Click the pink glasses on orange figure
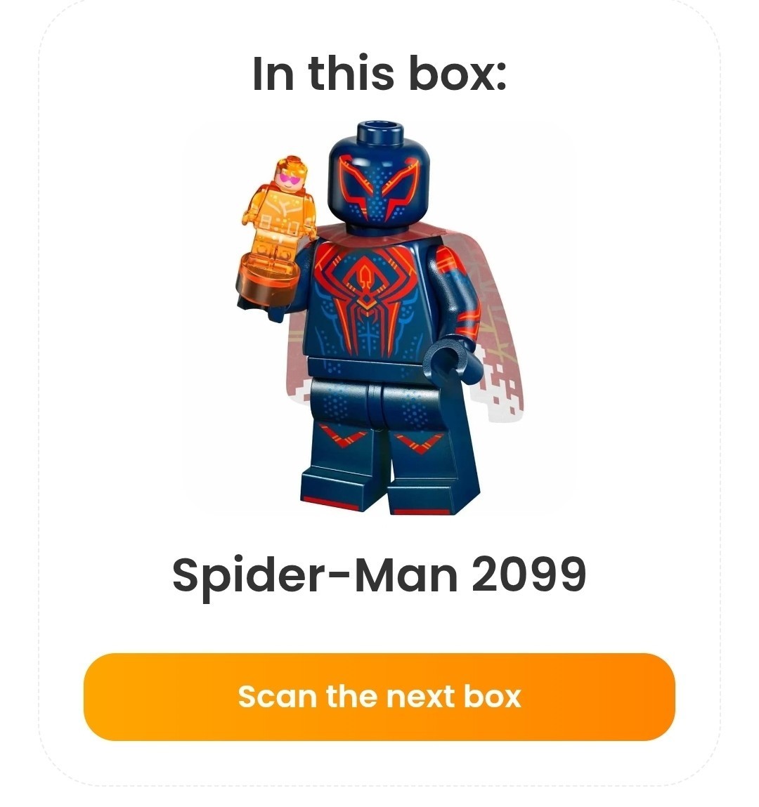759x807 pixels. (x=288, y=178)
